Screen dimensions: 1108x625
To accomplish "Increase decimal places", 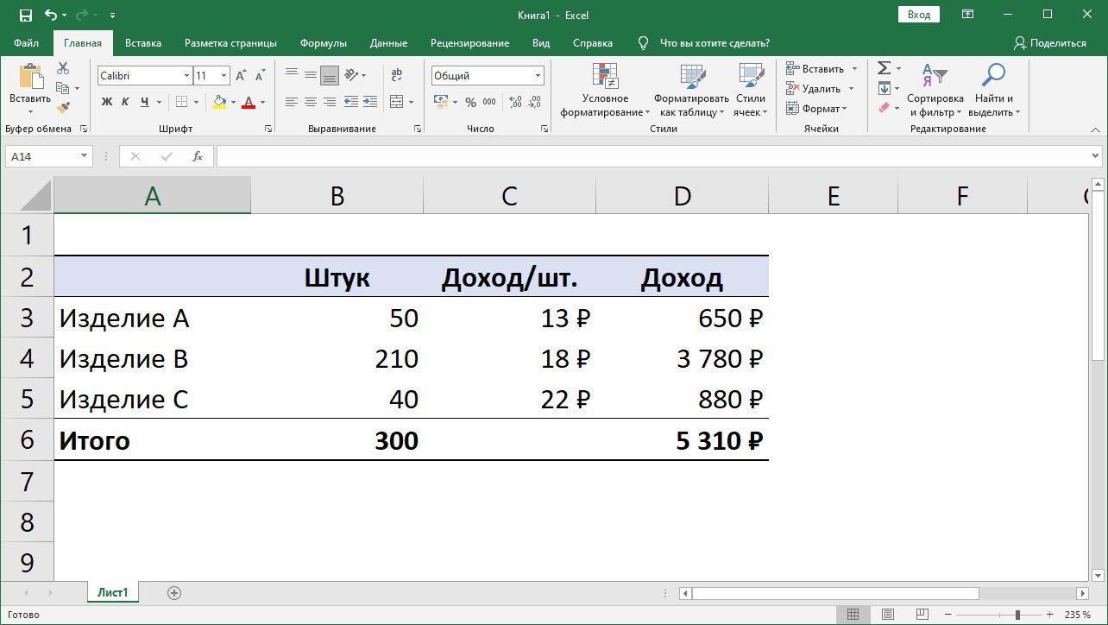I will point(515,102).
